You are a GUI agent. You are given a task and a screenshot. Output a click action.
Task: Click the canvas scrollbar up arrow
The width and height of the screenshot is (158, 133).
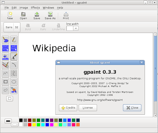pyautogui.click(x=155, y=34)
